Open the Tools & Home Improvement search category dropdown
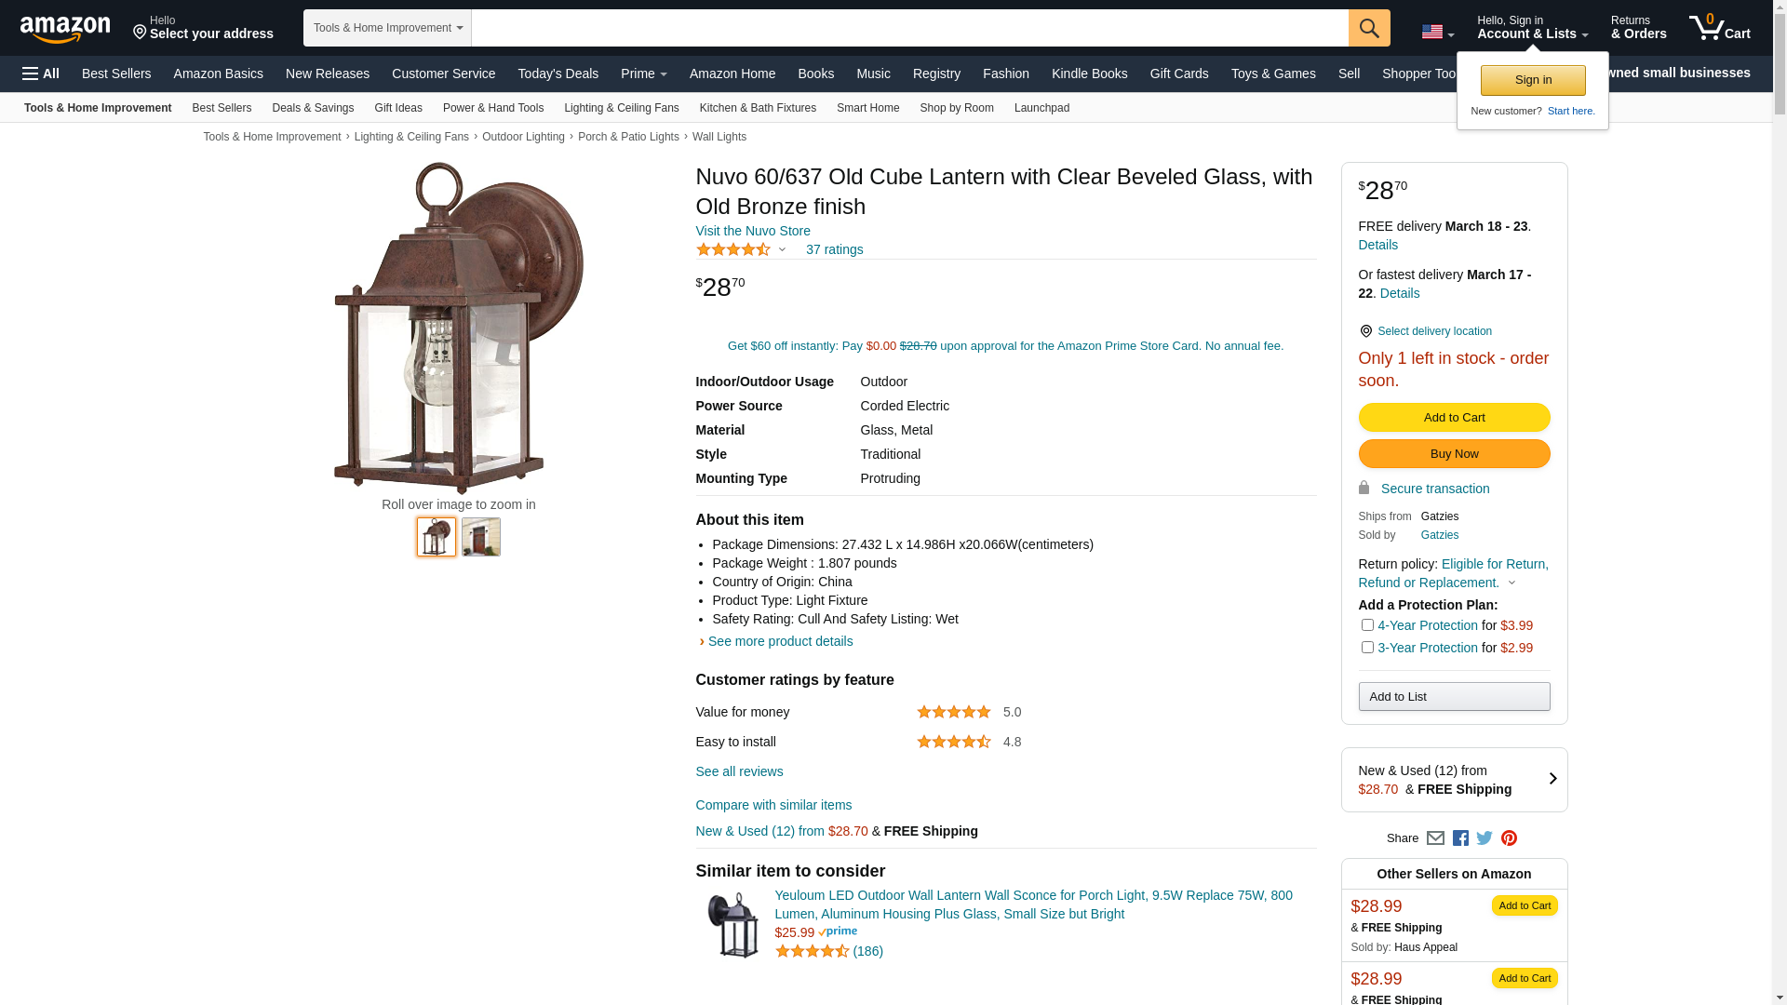Image resolution: width=1787 pixels, height=1005 pixels. [x=387, y=28]
